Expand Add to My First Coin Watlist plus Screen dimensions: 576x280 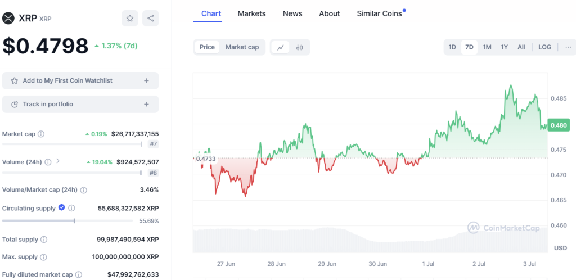pyautogui.click(x=146, y=81)
